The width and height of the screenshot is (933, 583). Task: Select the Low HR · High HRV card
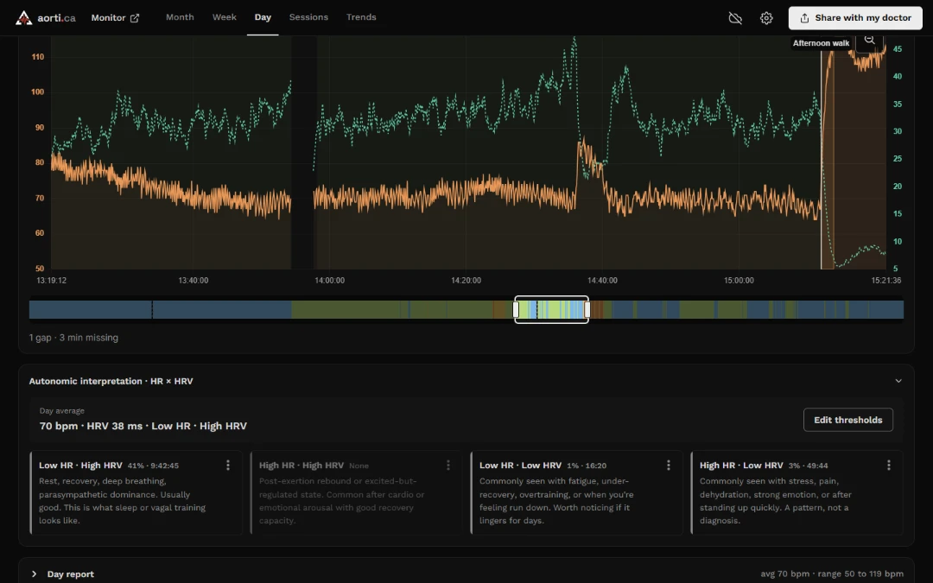(136, 492)
